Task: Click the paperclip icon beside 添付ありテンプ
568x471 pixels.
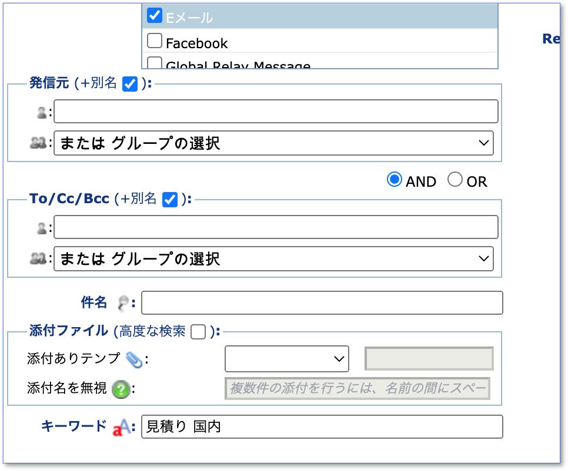Action: [134, 360]
